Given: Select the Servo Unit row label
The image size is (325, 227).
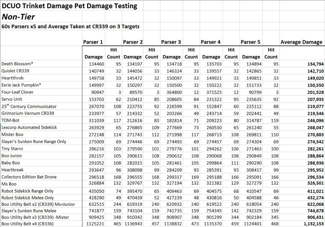Looking at the screenshot, I should pos(12,99).
